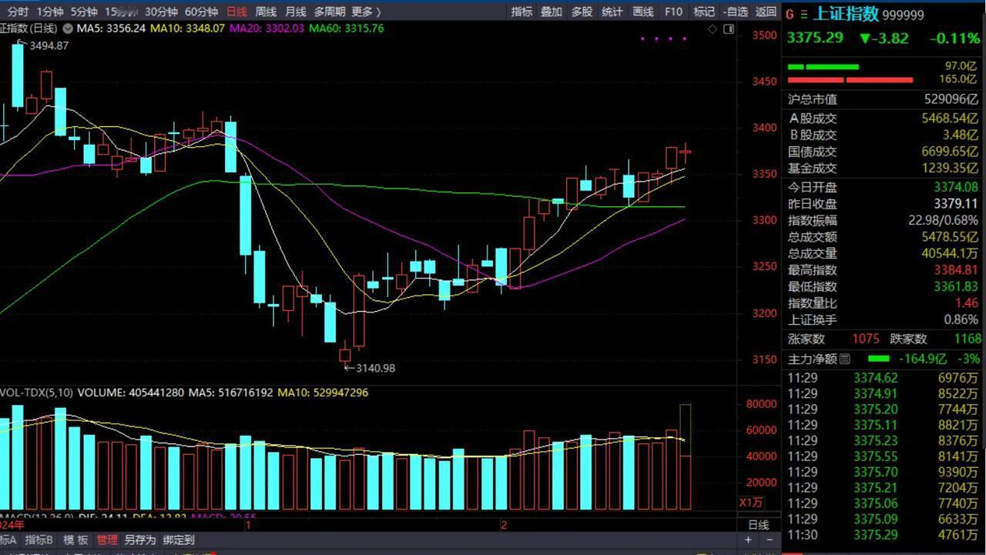Click the 主力净额 detail icon
The width and height of the screenshot is (986, 555).
tap(845, 359)
